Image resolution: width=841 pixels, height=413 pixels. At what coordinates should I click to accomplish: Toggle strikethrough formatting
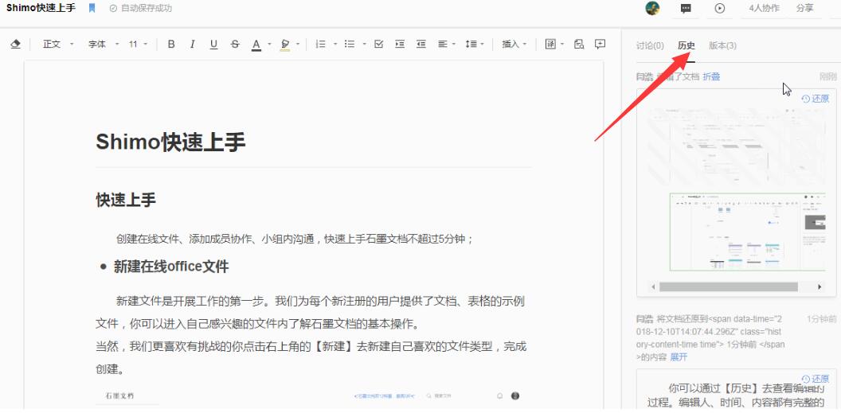(235, 45)
